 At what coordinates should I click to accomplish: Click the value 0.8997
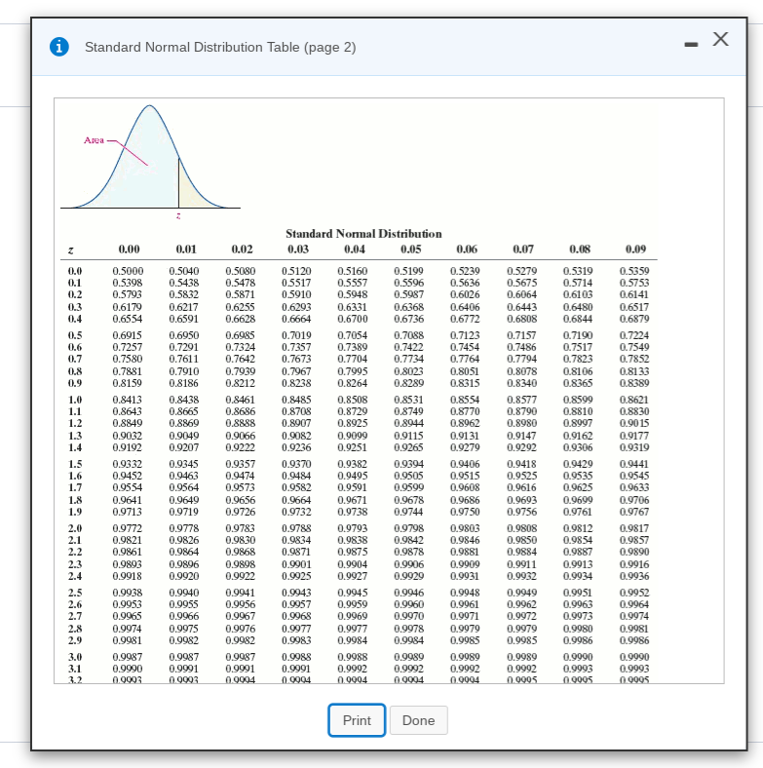click(x=578, y=423)
